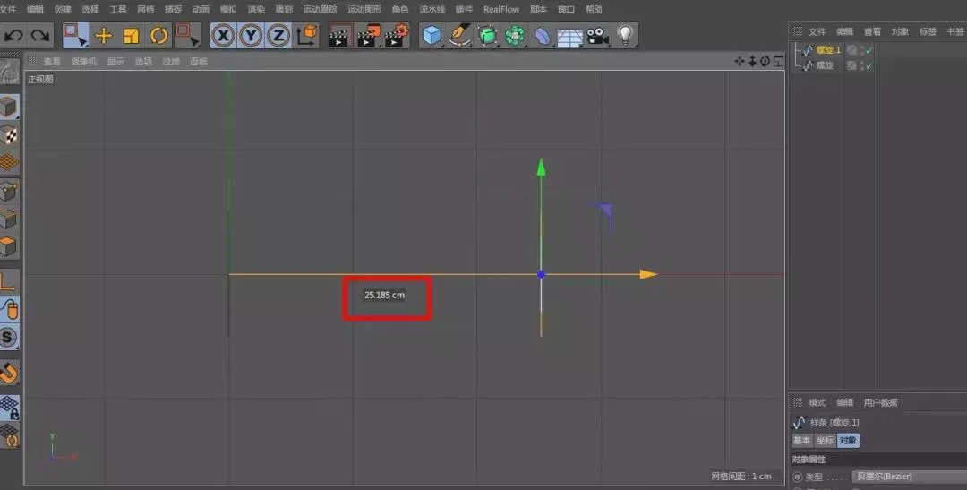The height and width of the screenshot is (490, 967).
Task: Switch to the 基本 tab
Action: (801, 440)
